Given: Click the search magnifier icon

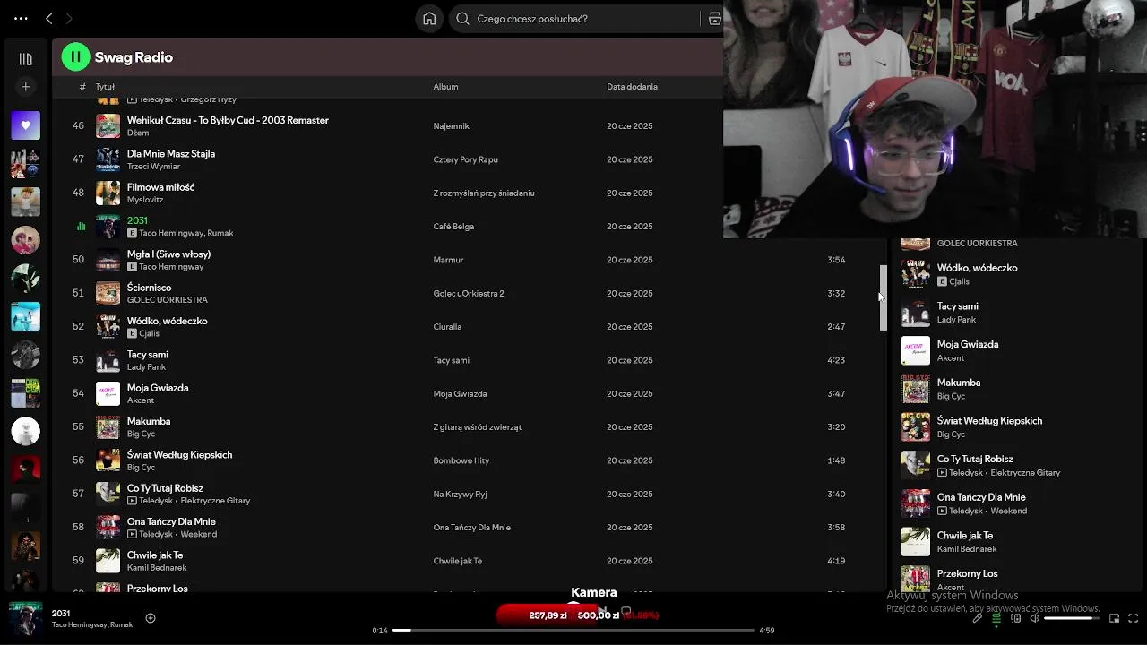Looking at the screenshot, I should 462,18.
